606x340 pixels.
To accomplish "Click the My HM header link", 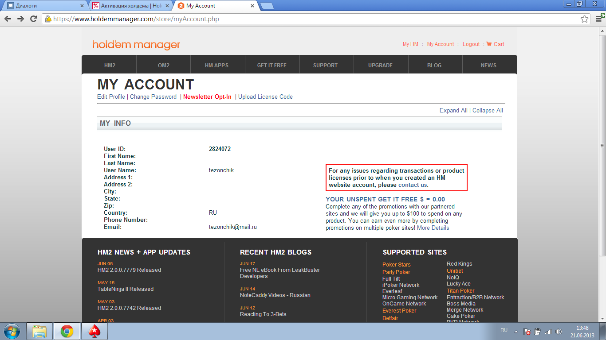I will point(410,44).
